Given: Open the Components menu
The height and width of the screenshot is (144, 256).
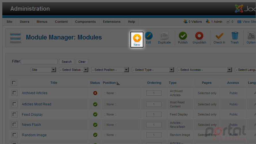Looking at the screenshot, I should [86, 22].
